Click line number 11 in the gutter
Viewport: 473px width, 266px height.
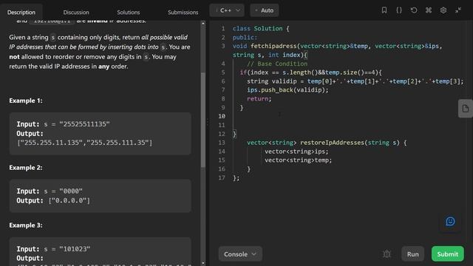[222, 125]
